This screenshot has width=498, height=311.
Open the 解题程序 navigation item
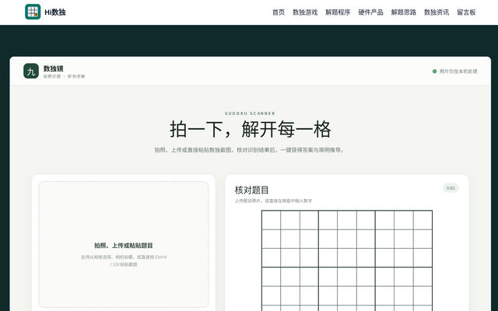[x=338, y=12]
